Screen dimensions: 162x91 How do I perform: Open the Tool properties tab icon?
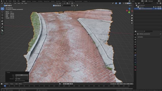tap(135, 34)
